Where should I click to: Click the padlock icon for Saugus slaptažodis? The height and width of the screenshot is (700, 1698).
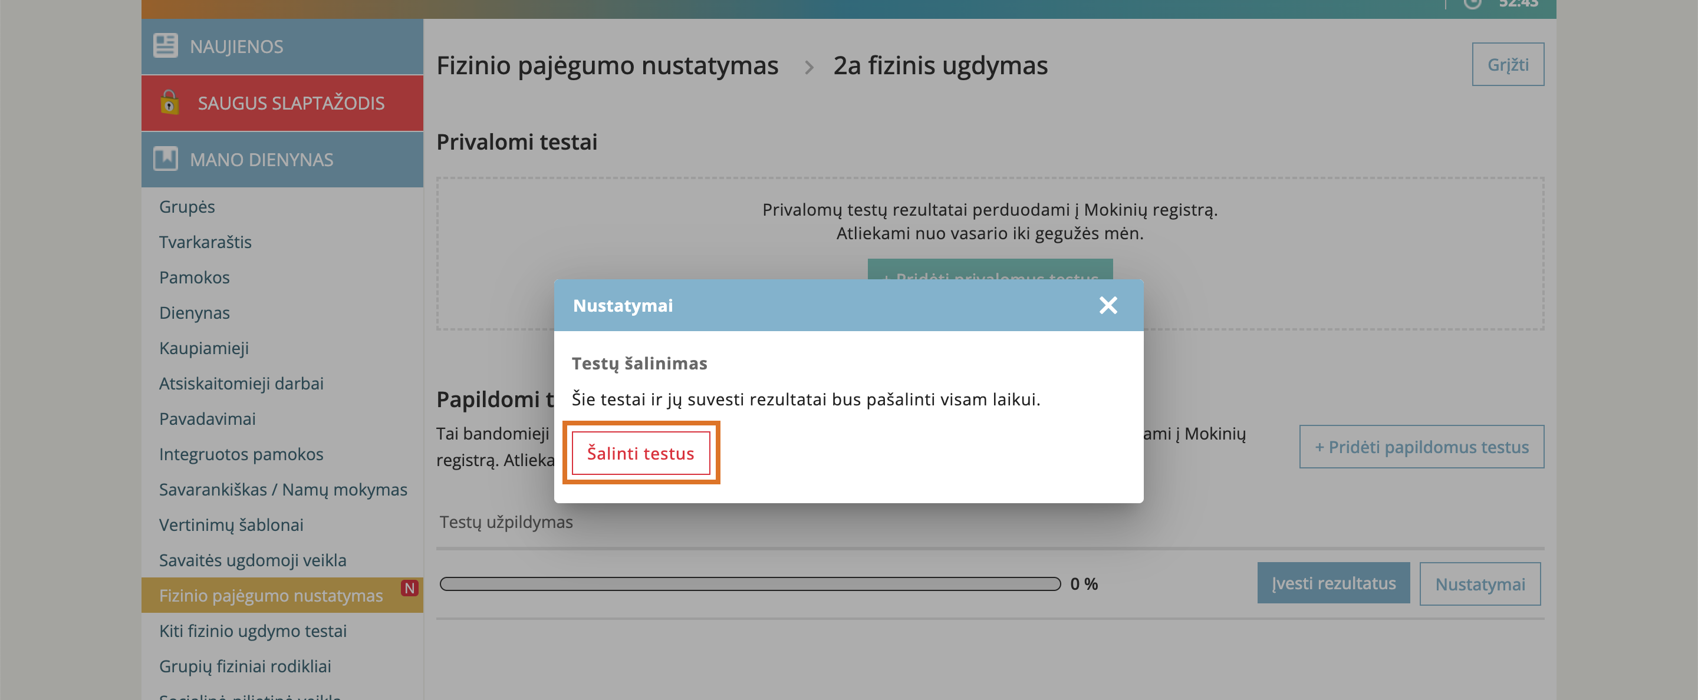click(169, 102)
